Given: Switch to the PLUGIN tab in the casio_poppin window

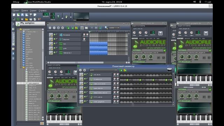Looking at the screenshot, I should [x=180, y=38].
